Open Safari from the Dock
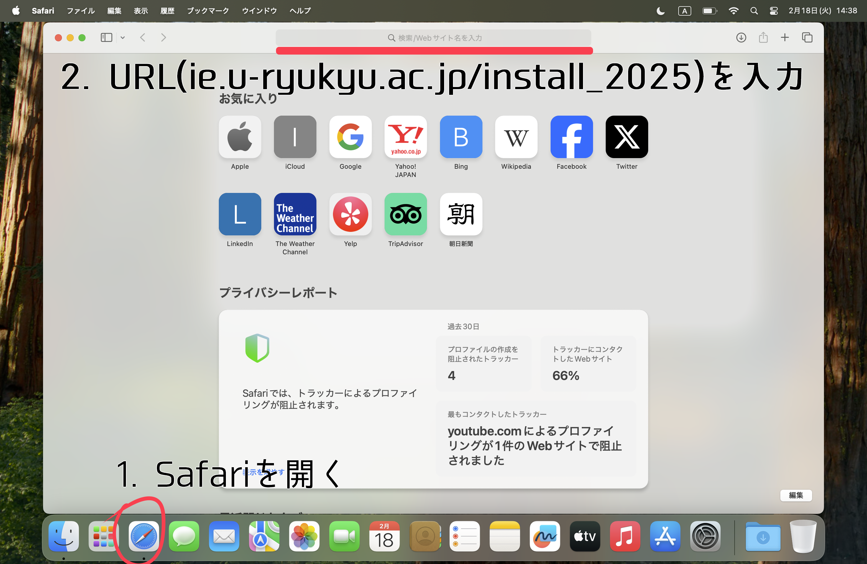867x564 pixels. pyautogui.click(x=144, y=536)
